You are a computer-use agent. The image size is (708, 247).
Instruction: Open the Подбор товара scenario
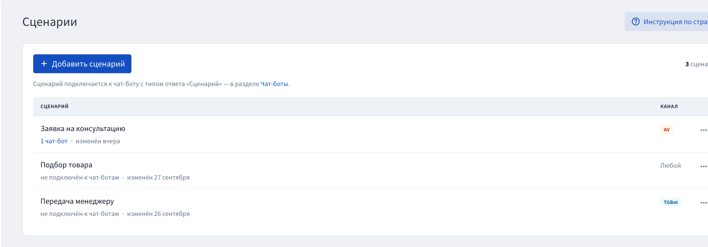66,165
